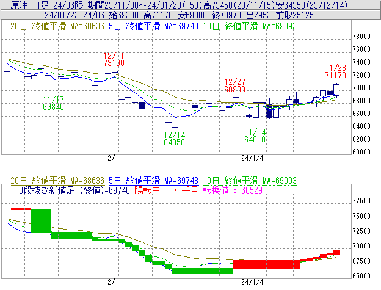Click the 78000 price axis label
This screenshot has height=290, width=381.
361,37
